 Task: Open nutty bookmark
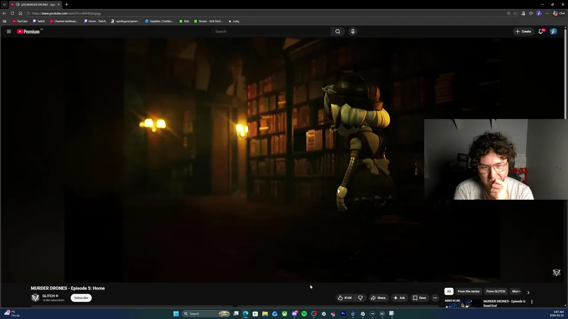click(x=234, y=21)
